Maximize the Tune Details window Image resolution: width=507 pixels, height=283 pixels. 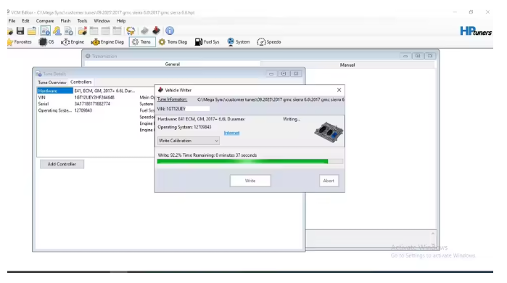pos(284,74)
